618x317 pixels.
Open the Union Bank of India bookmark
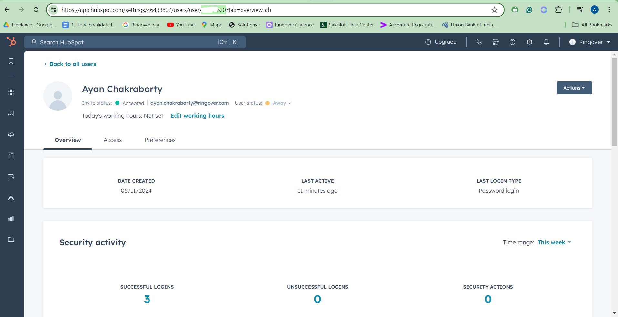(469, 25)
